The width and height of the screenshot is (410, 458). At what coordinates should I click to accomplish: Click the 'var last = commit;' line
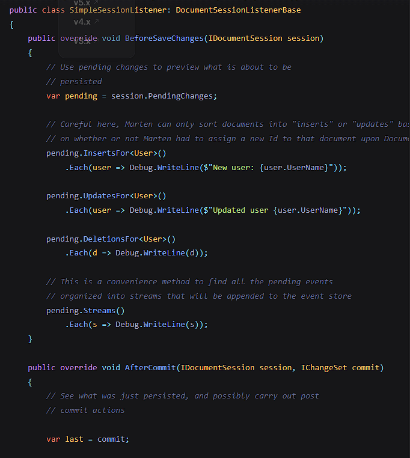coord(88,439)
